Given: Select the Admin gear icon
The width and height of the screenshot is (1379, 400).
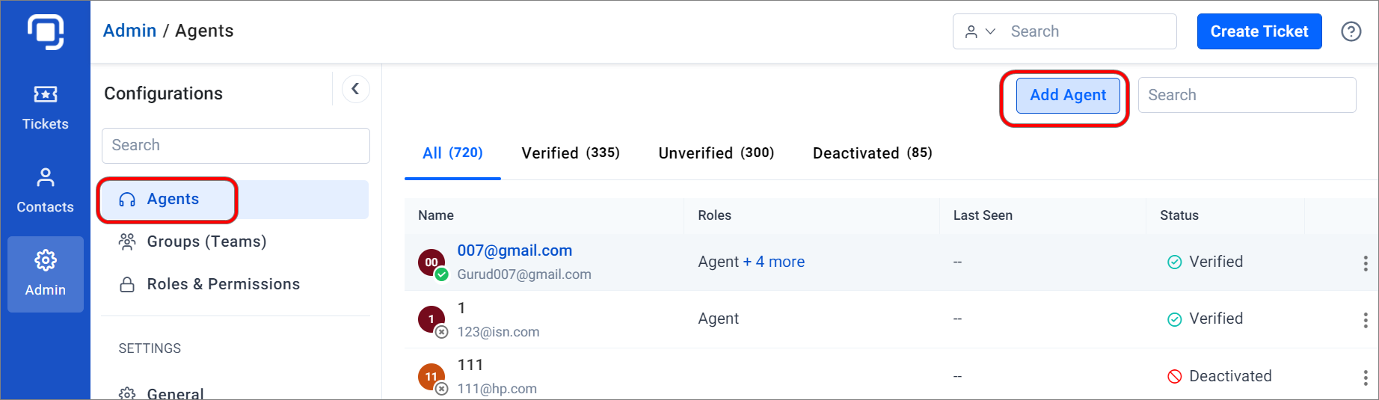Looking at the screenshot, I should [46, 260].
